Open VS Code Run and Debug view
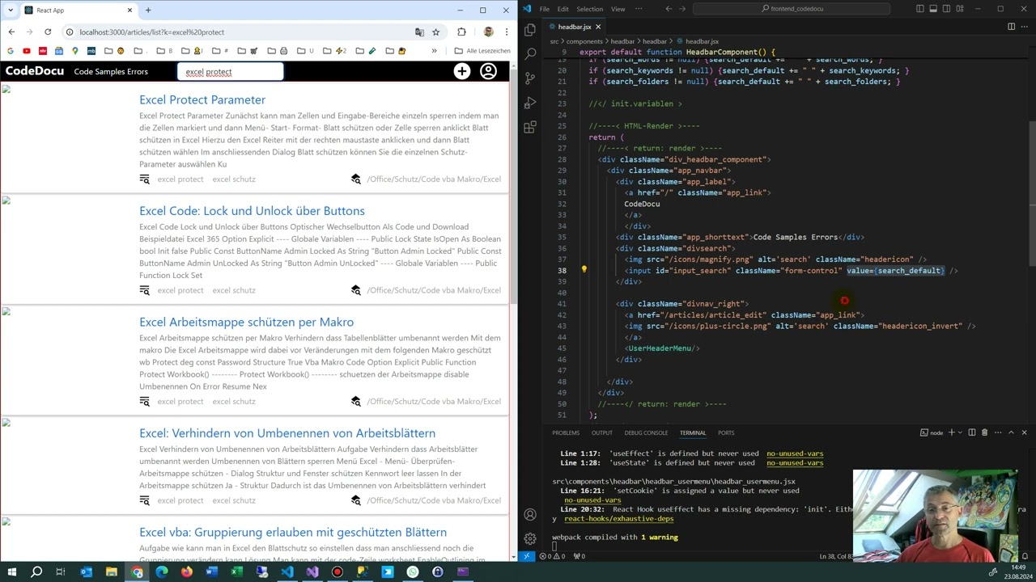Screen dimensions: 1036x582 pyautogui.click(x=530, y=103)
